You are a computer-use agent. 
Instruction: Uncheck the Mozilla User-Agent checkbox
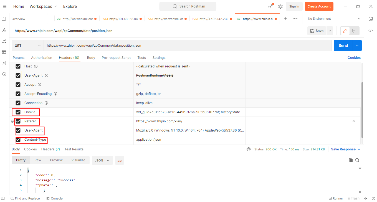point(18,130)
